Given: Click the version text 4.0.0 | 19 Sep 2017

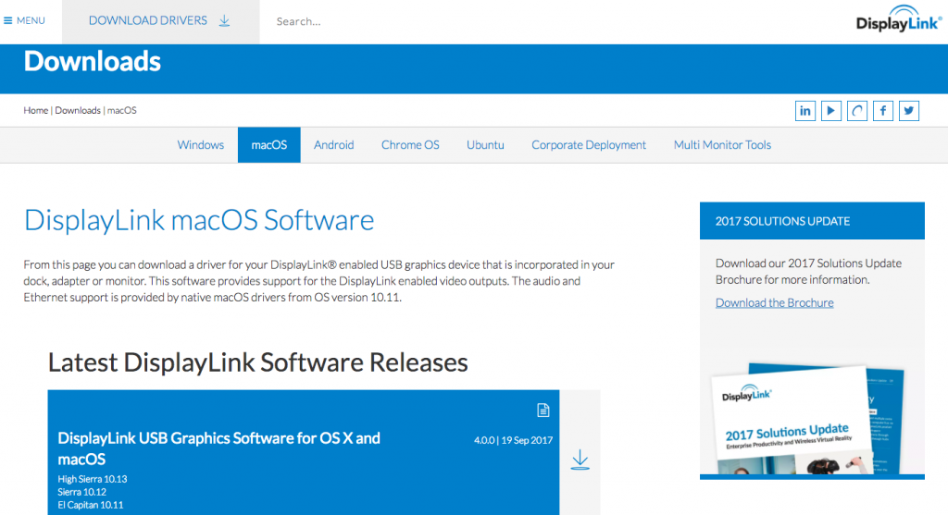Looking at the screenshot, I should [x=513, y=440].
